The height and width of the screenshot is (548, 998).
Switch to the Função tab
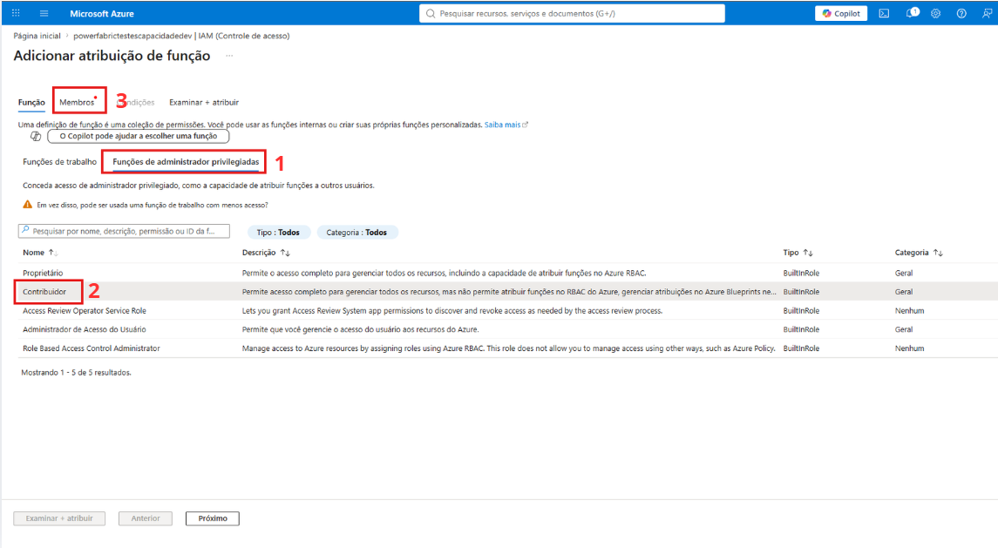tap(31, 103)
